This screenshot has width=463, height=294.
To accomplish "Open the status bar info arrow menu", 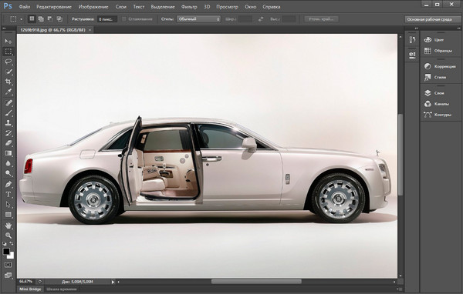I will 113,282.
